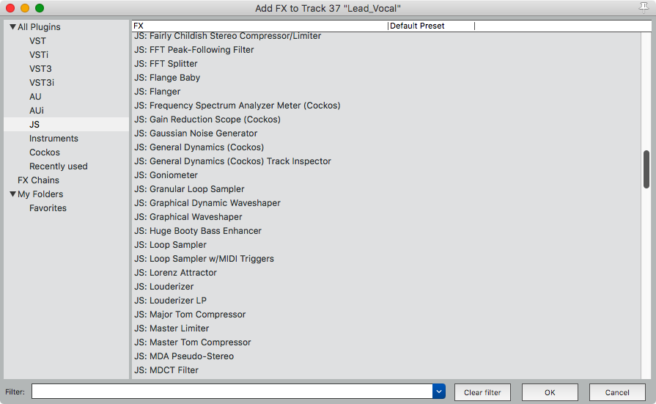Show Recently used plugins

[58, 166]
